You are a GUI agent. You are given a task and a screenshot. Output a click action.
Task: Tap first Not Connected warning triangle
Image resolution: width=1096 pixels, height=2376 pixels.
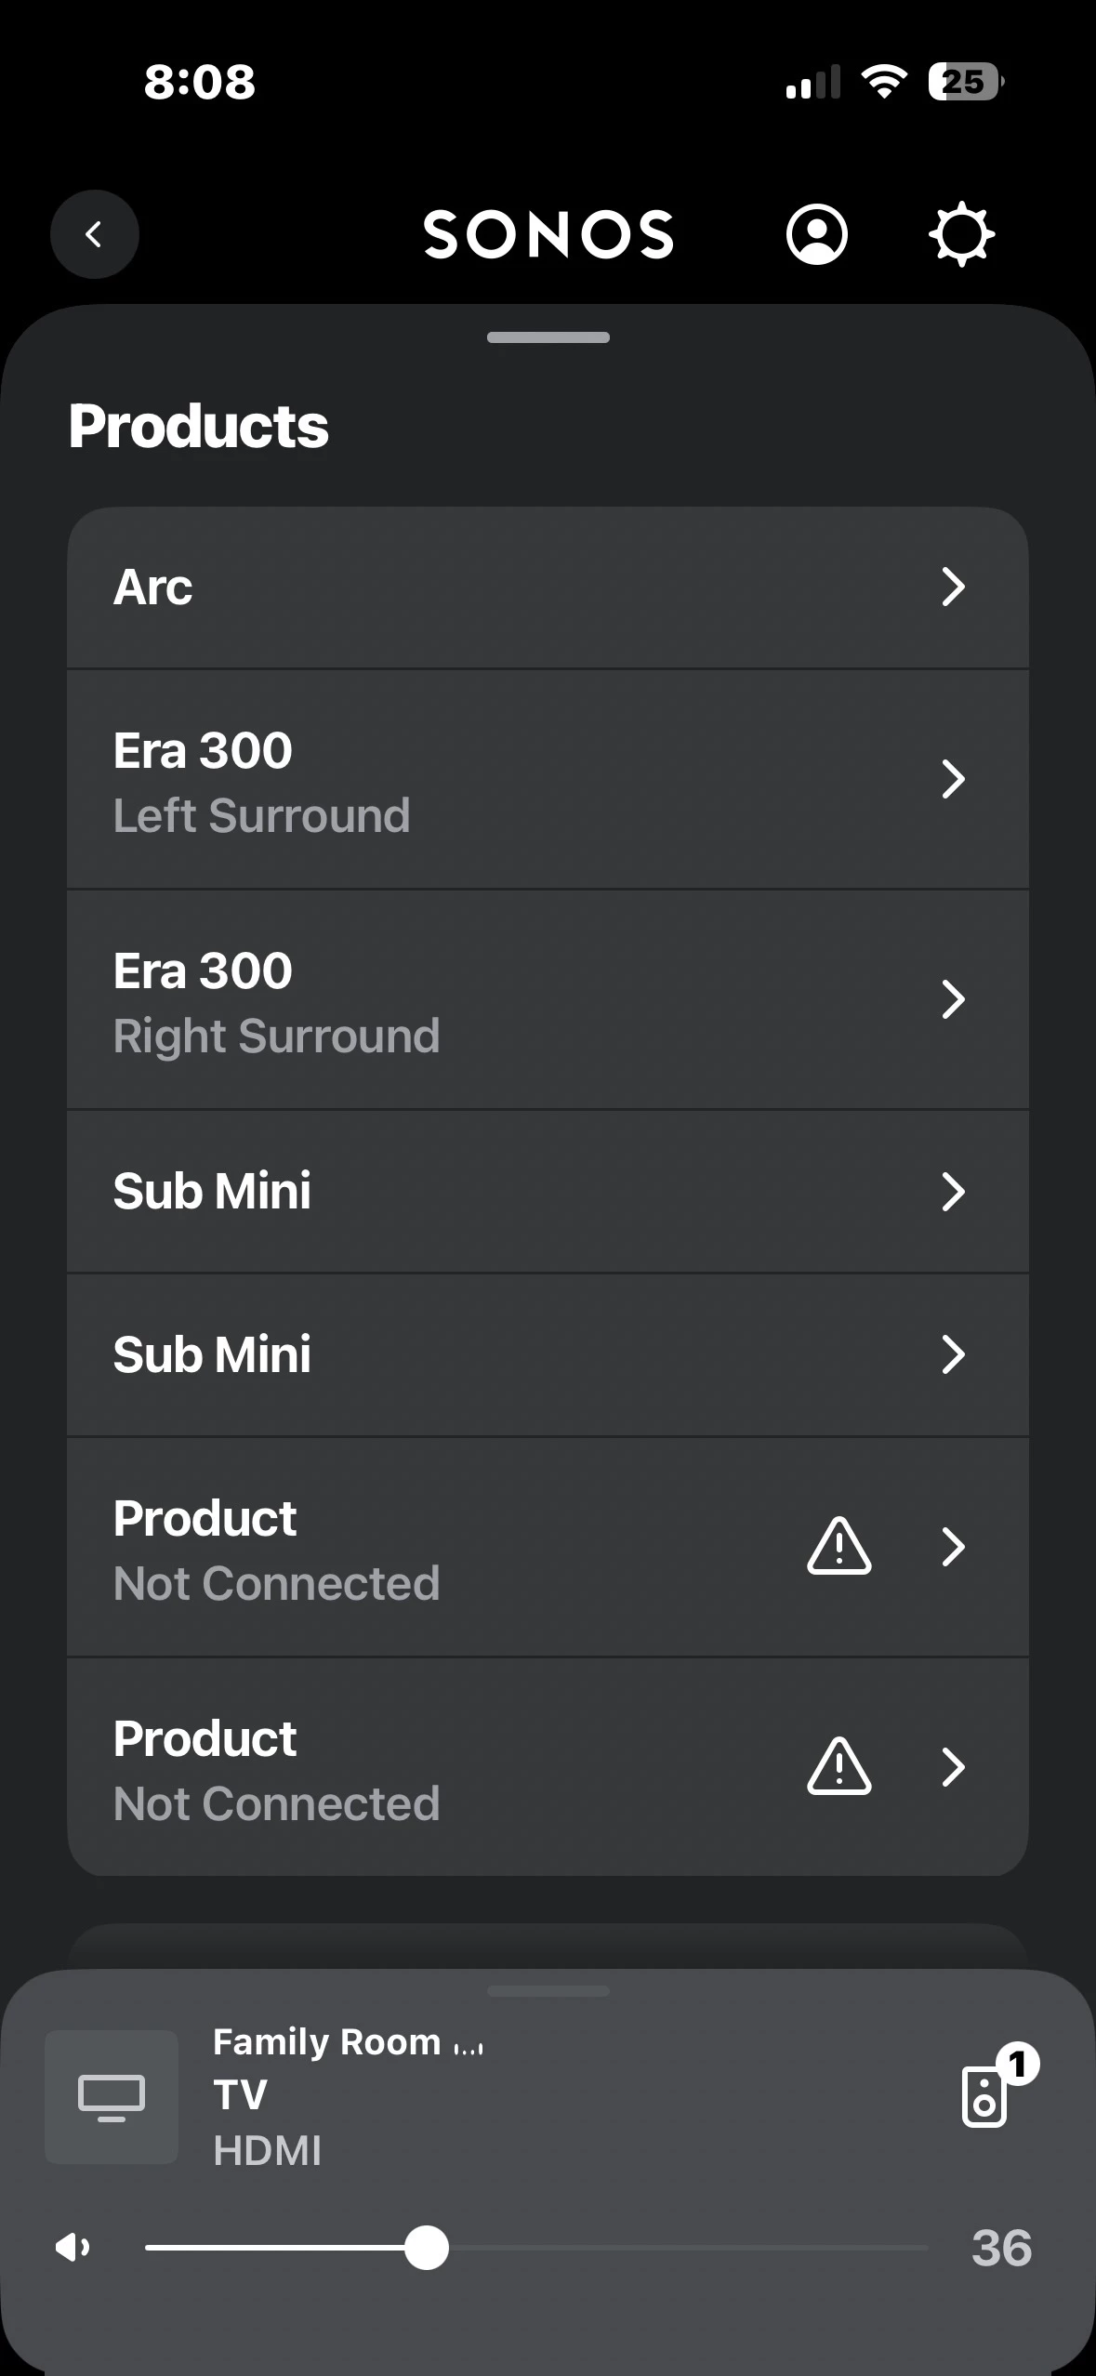(x=839, y=1547)
